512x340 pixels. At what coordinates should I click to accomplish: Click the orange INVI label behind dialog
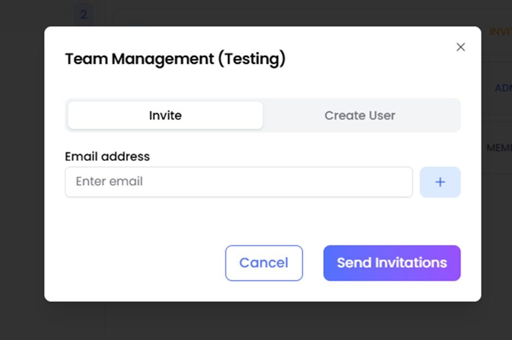[x=500, y=32]
